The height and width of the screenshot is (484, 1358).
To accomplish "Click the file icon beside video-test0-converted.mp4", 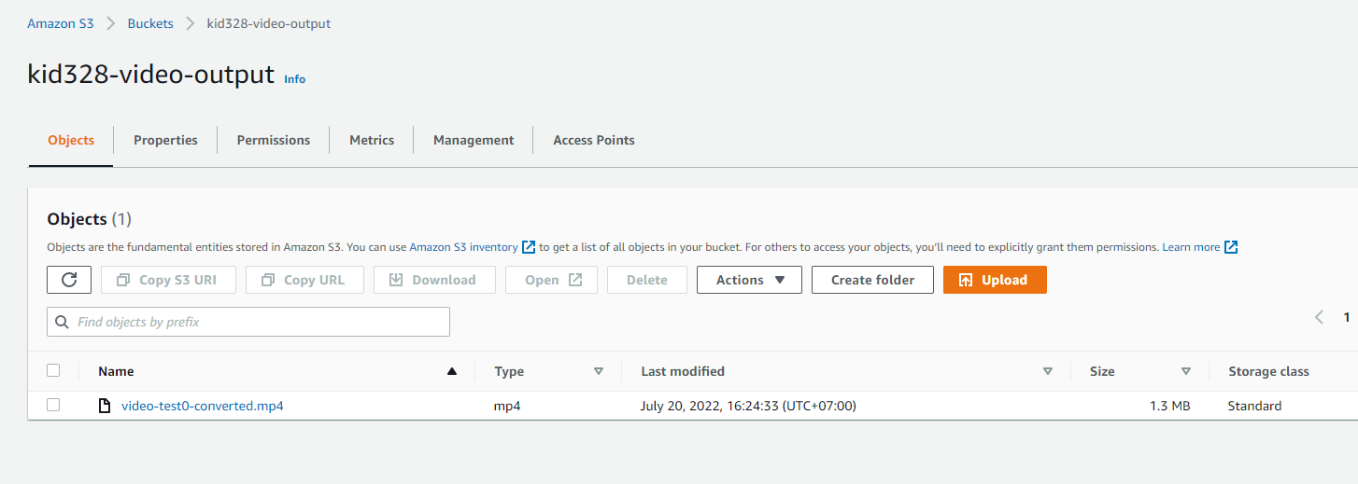I will click(x=106, y=406).
